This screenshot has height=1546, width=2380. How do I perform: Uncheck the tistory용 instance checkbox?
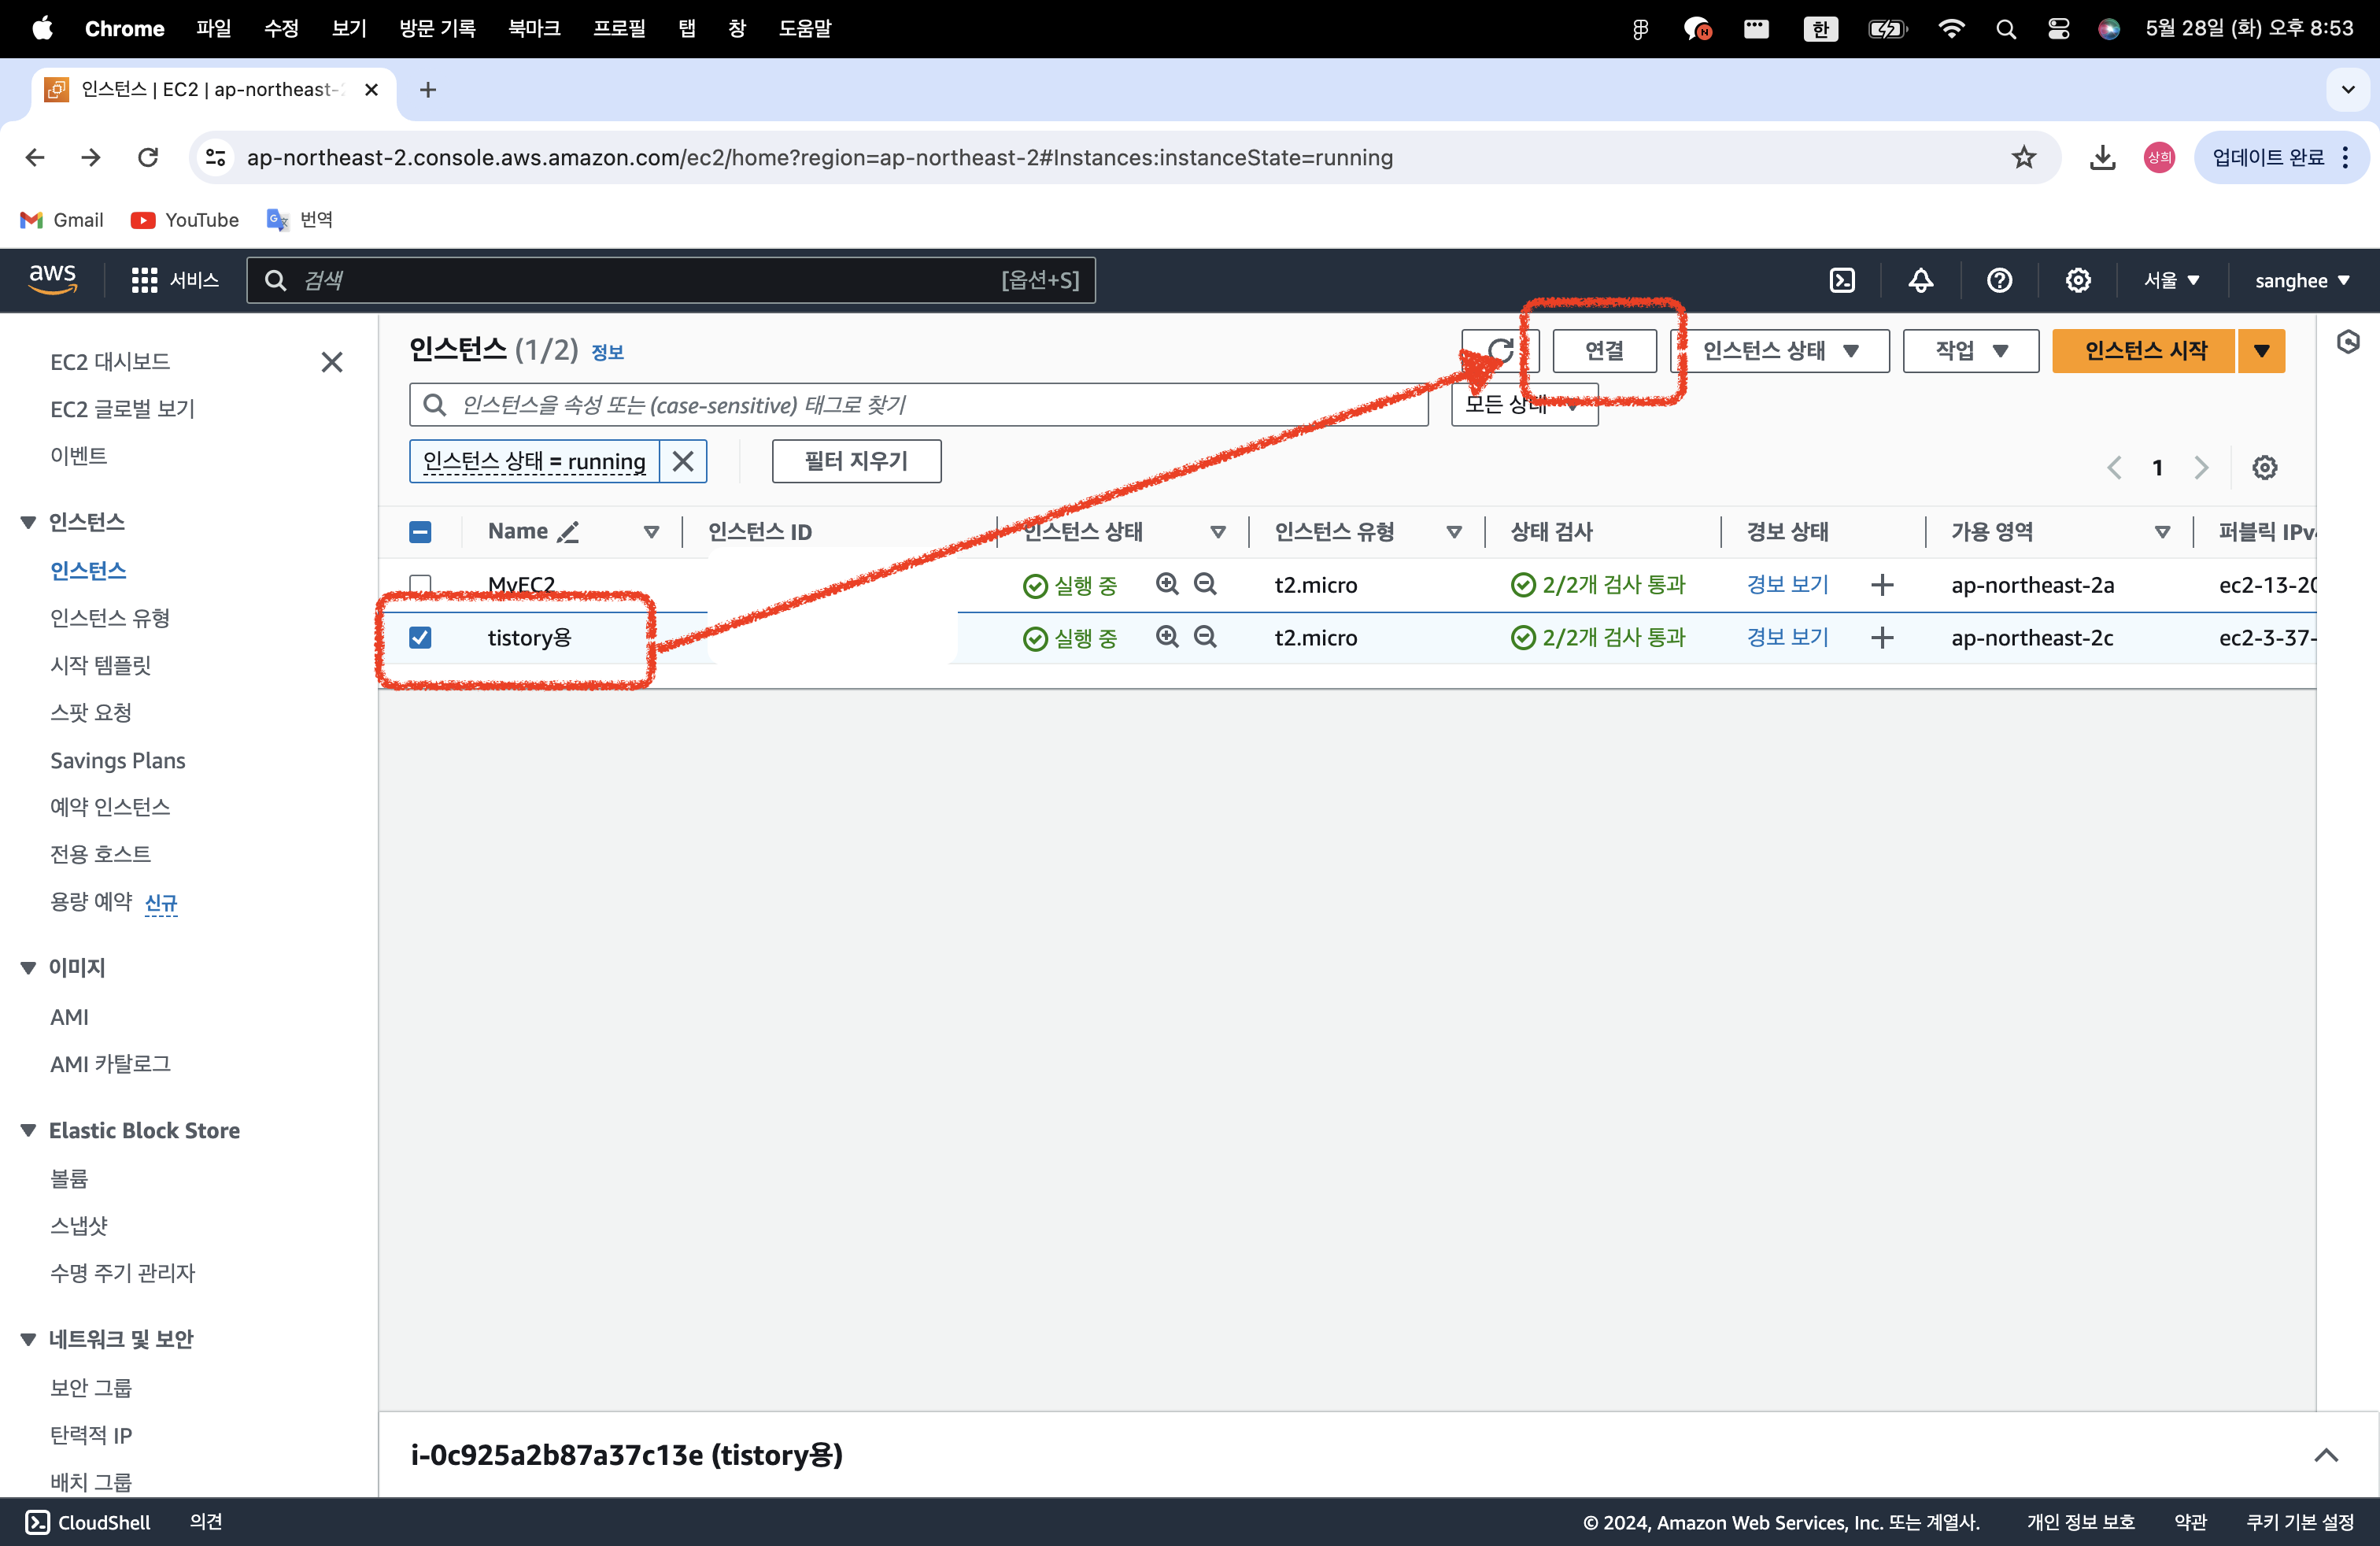[421, 638]
